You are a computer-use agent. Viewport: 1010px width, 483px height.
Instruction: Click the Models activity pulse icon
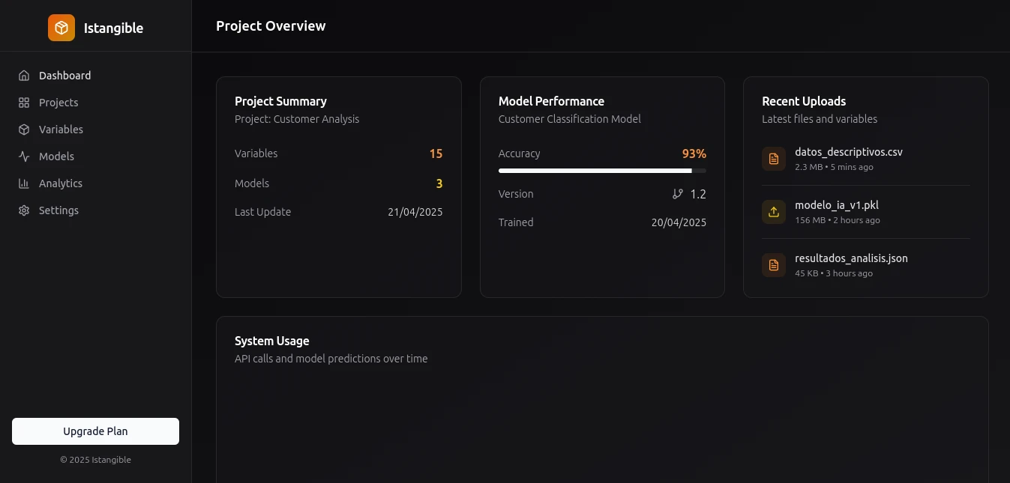[24, 157]
